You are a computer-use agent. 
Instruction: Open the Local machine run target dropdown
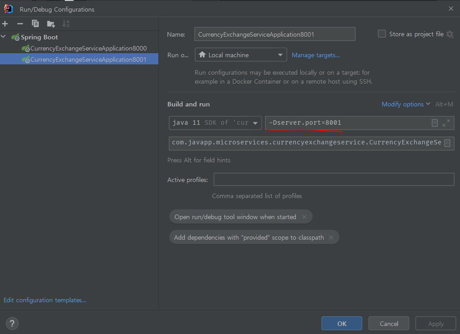click(x=241, y=55)
